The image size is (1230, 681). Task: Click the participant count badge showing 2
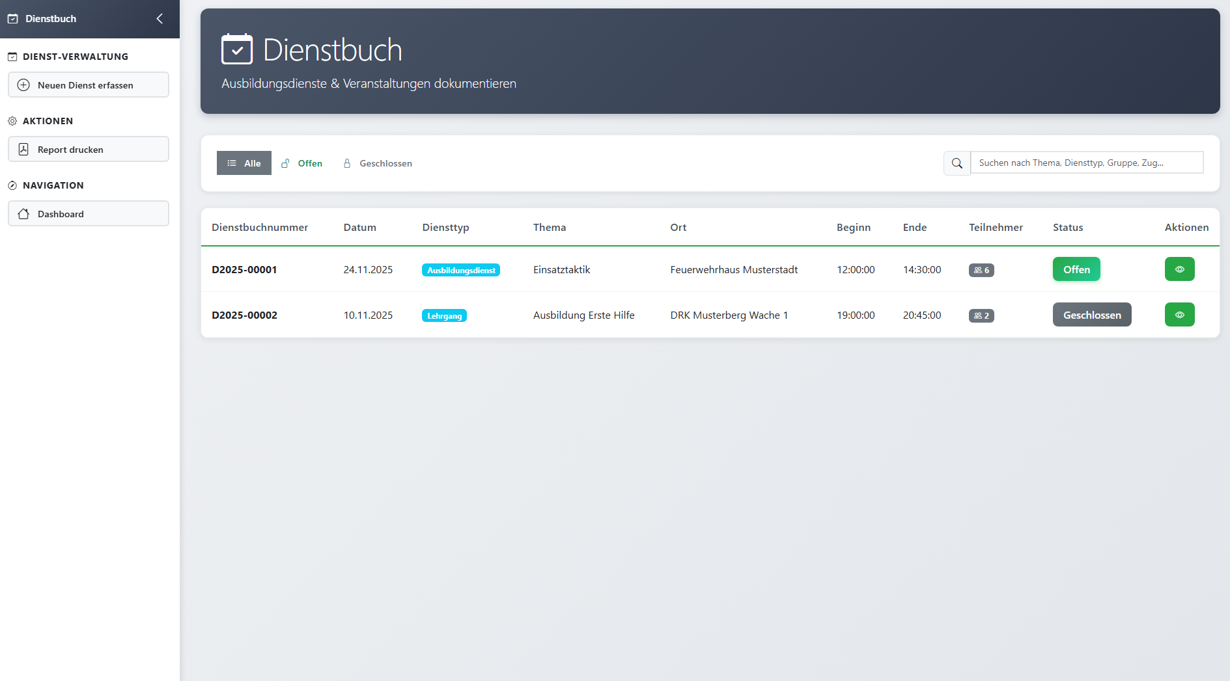pos(981,315)
